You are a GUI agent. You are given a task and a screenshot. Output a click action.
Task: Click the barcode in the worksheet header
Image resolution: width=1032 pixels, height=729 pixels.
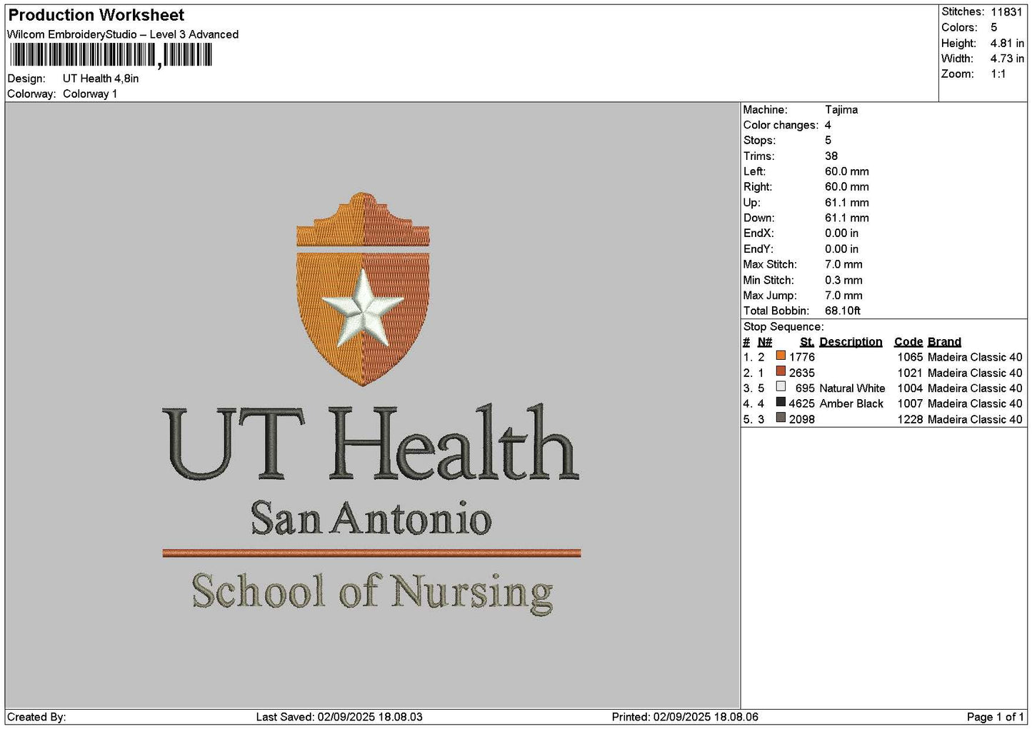pos(111,55)
